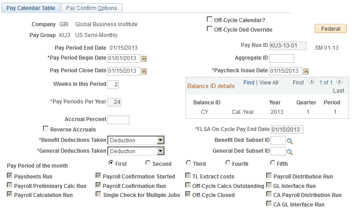Click the Pay Run ID field

288,46
